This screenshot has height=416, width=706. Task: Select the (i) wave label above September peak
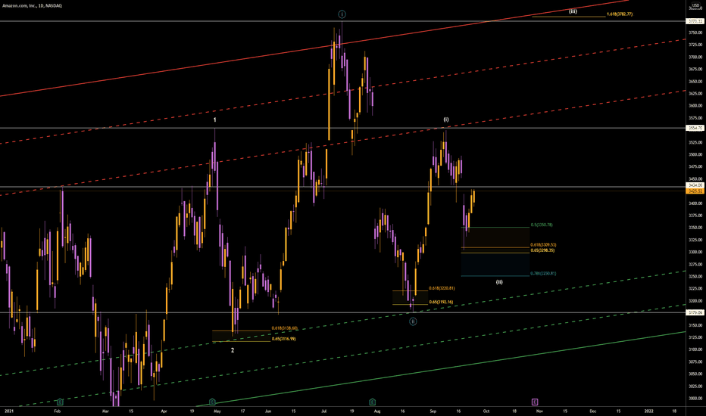click(x=445, y=120)
